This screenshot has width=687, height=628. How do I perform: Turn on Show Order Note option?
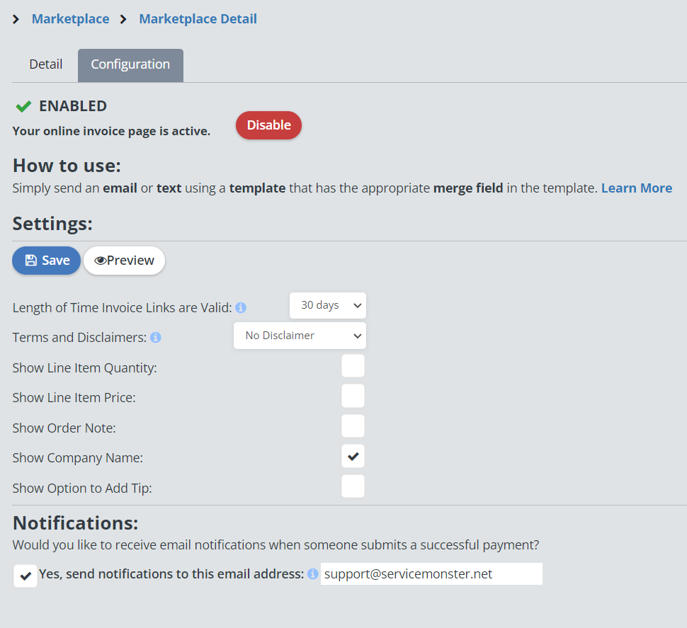click(353, 426)
